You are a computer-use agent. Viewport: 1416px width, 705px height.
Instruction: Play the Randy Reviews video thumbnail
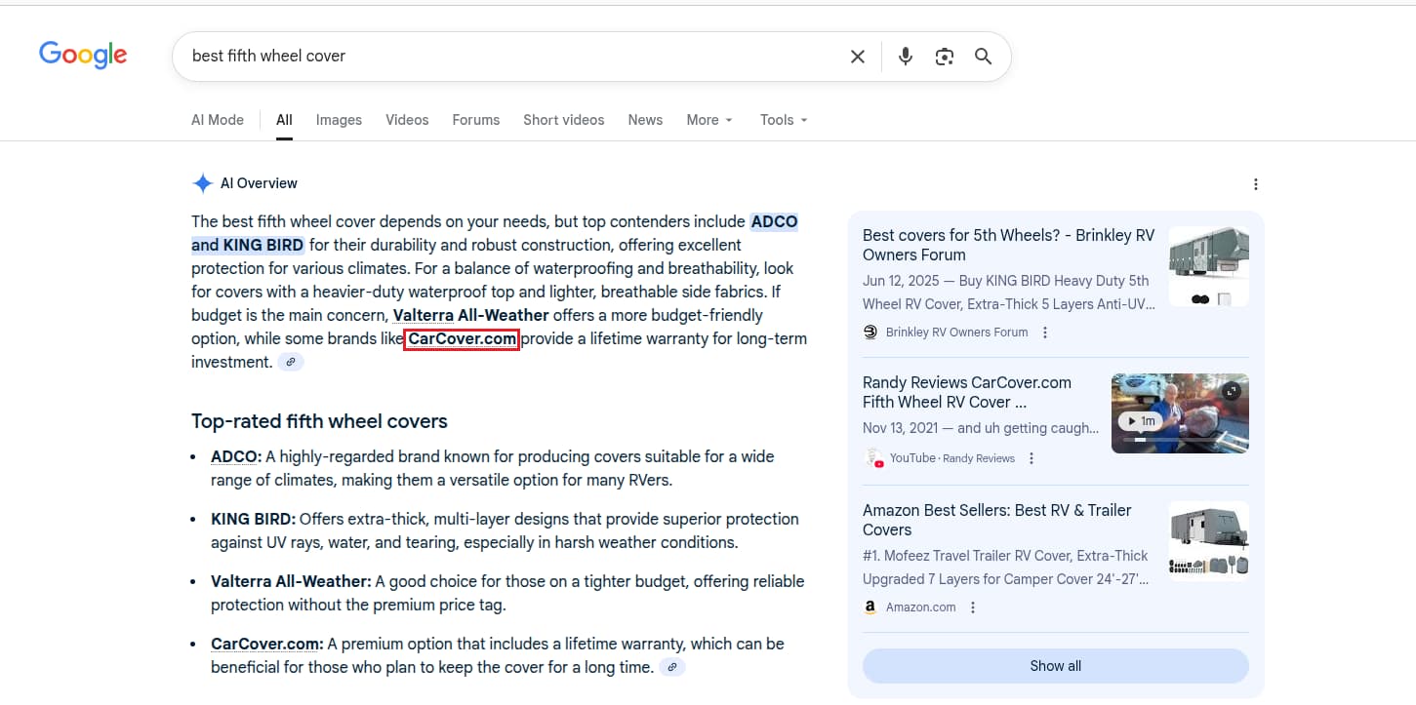pyautogui.click(x=1179, y=412)
